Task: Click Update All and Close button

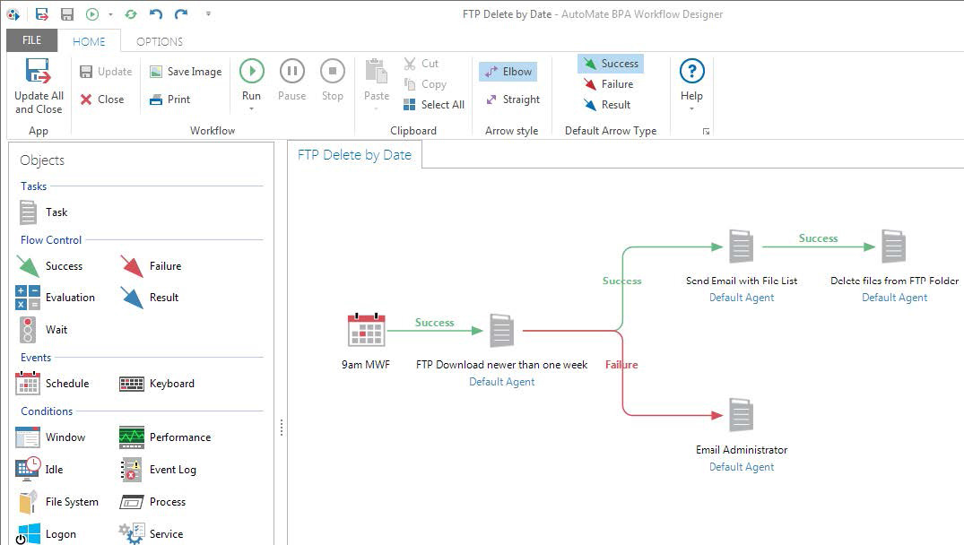Action: coord(39,87)
